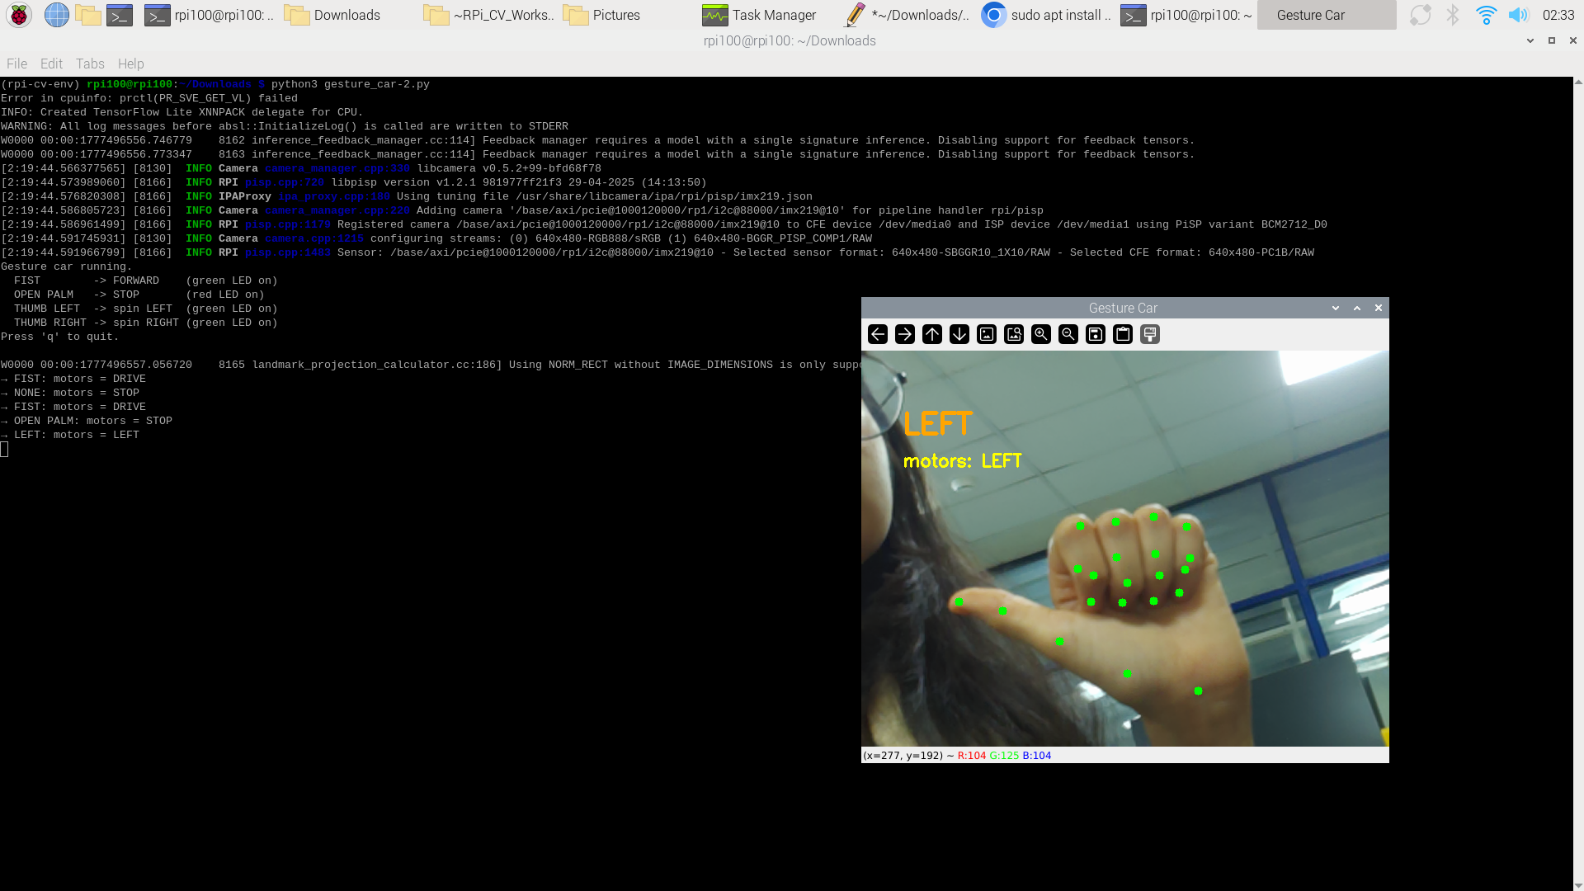Zoom out on the Gesture Car image
Image resolution: width=1584 pixels, height=891 pixels.
coord(1068,334)
